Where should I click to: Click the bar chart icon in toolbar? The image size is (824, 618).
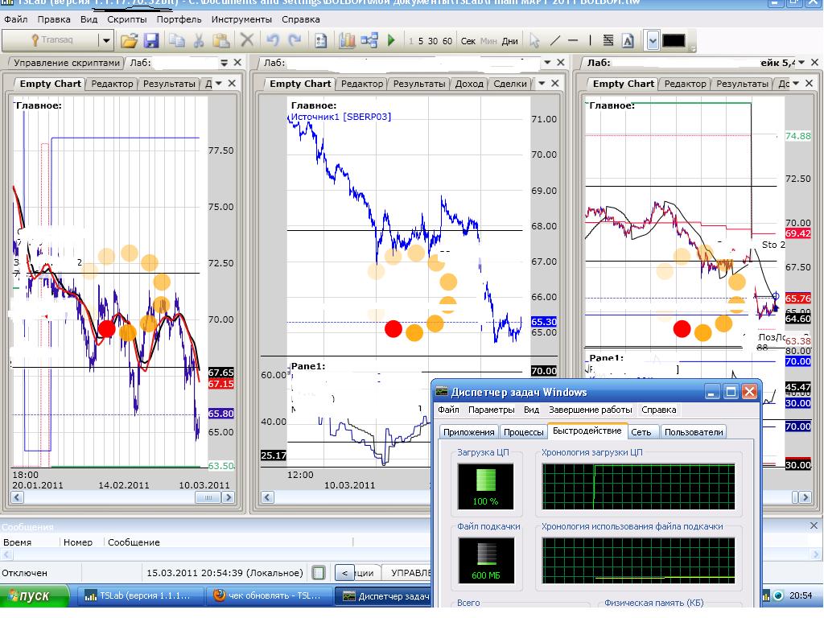(348, 40)
